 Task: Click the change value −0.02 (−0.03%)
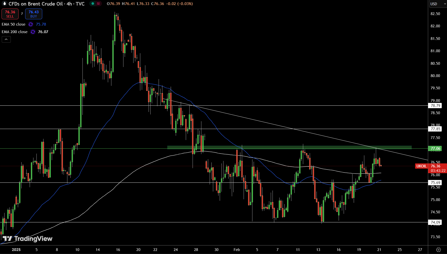tap(179, 4)
